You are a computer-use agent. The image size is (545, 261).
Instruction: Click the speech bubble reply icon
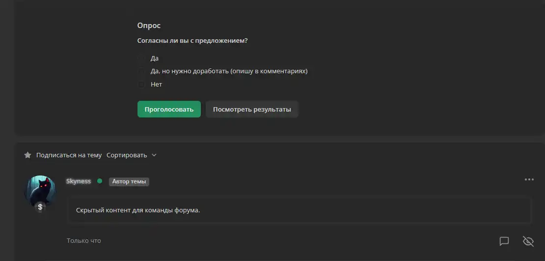click(504, 241)
